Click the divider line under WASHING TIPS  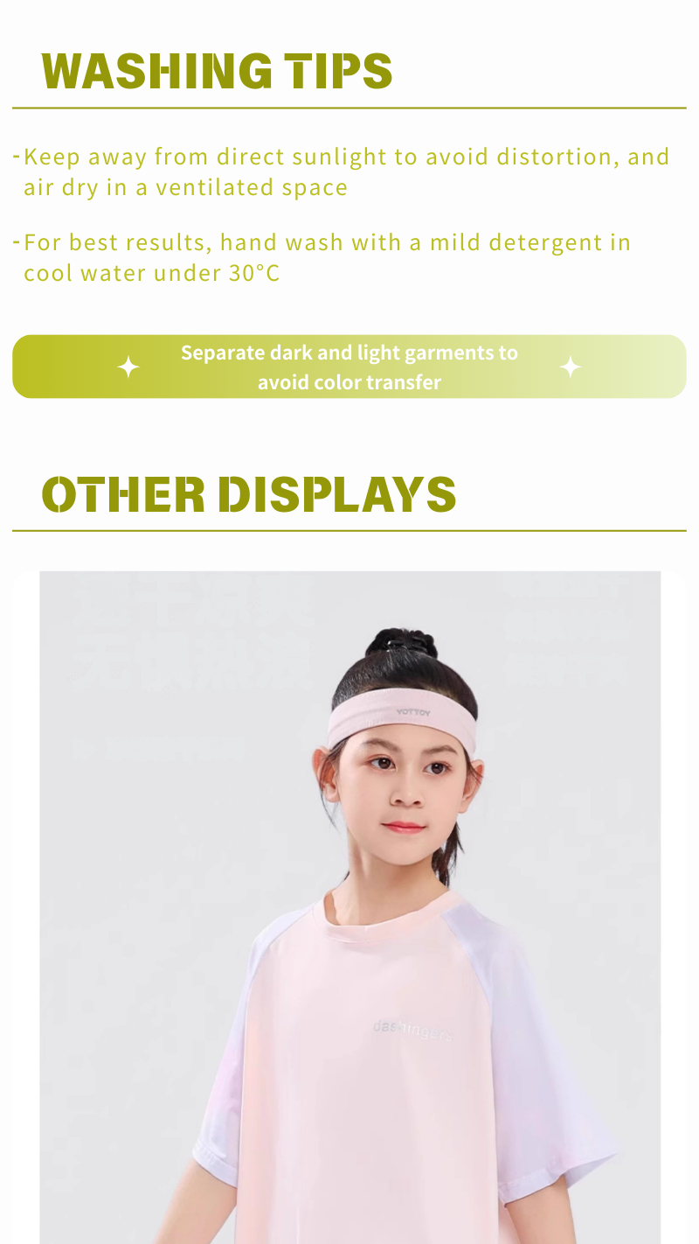[349, 108]
